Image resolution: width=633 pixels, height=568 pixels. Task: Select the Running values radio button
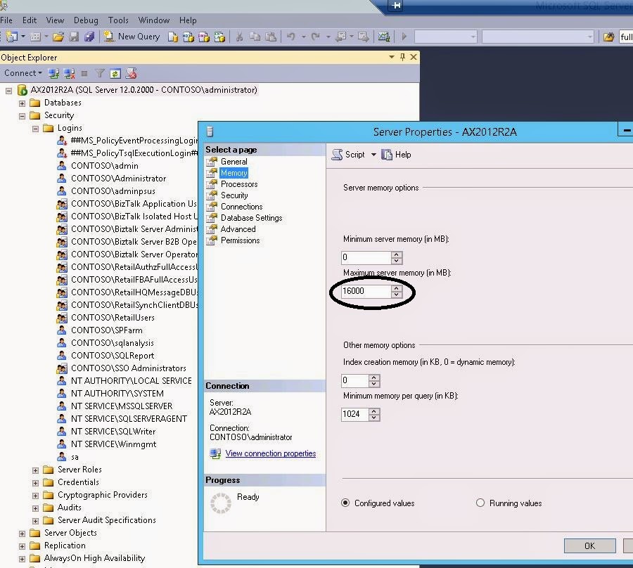coord(480,503)
